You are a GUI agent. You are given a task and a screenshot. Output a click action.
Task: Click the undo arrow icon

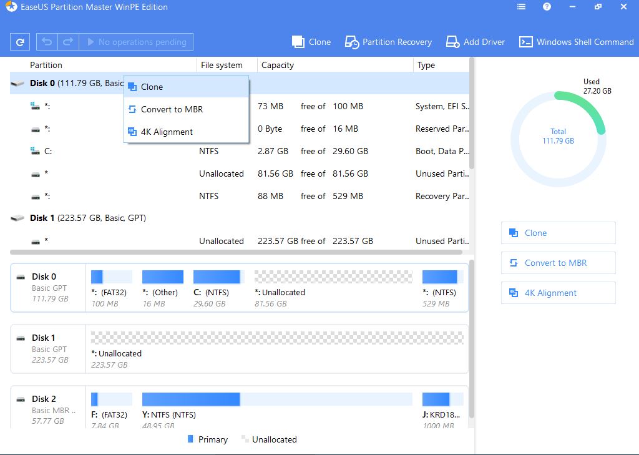(x=47, y=42)
